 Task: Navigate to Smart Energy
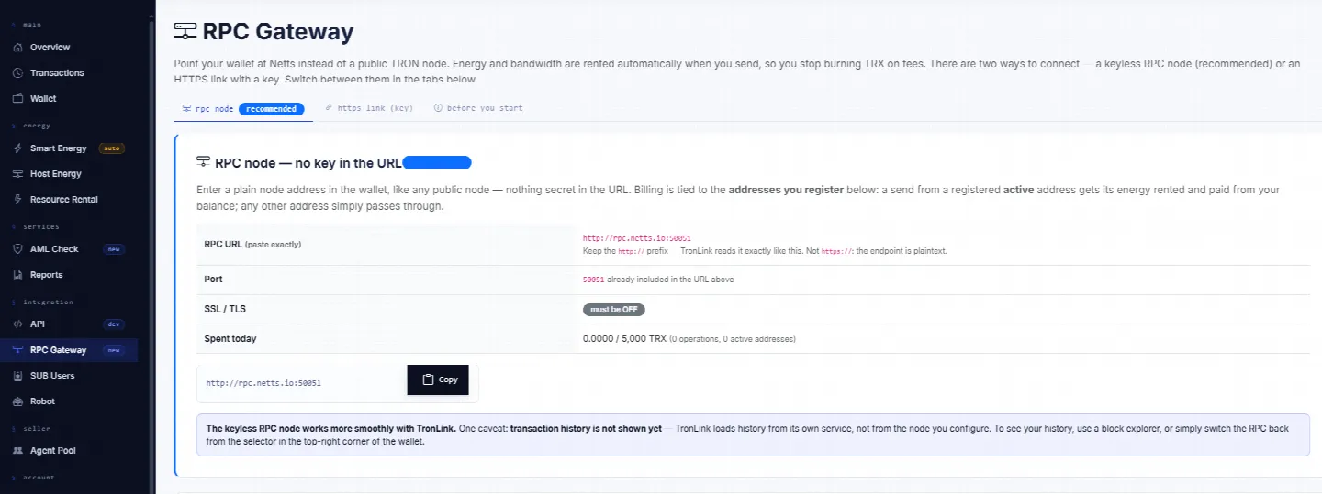point(69,148)
